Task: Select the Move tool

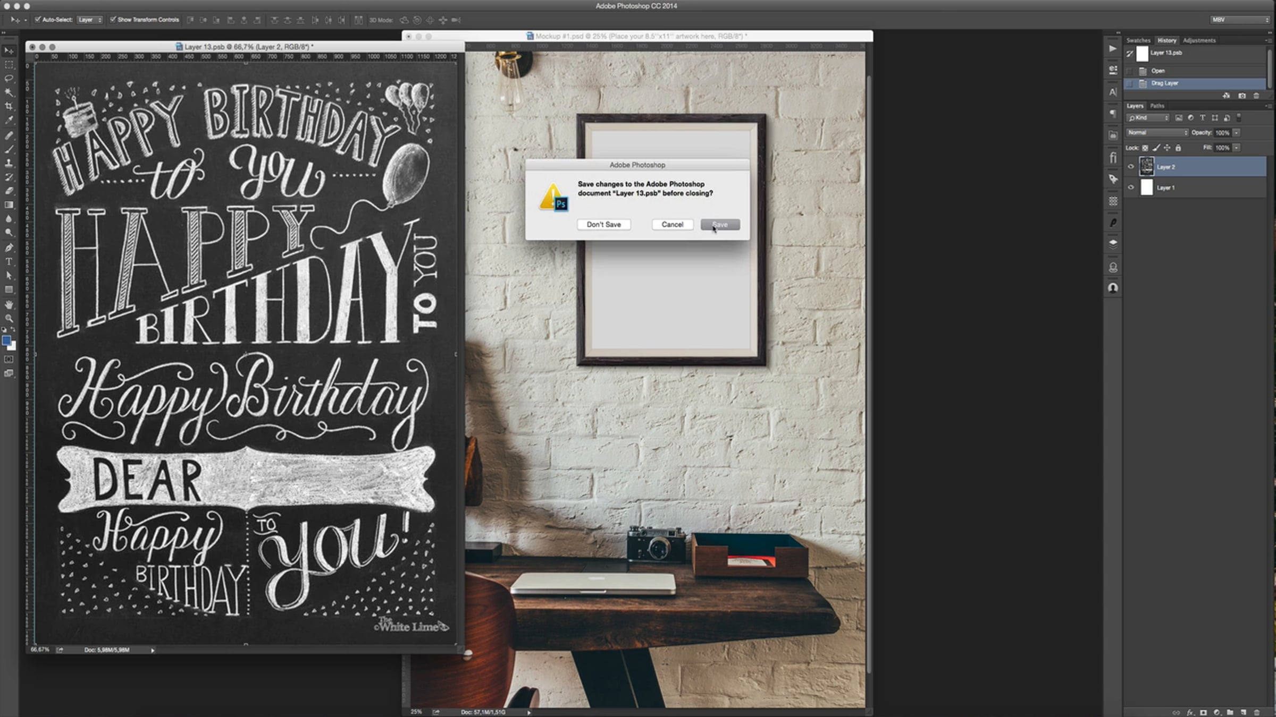Action: pos(9,50)
